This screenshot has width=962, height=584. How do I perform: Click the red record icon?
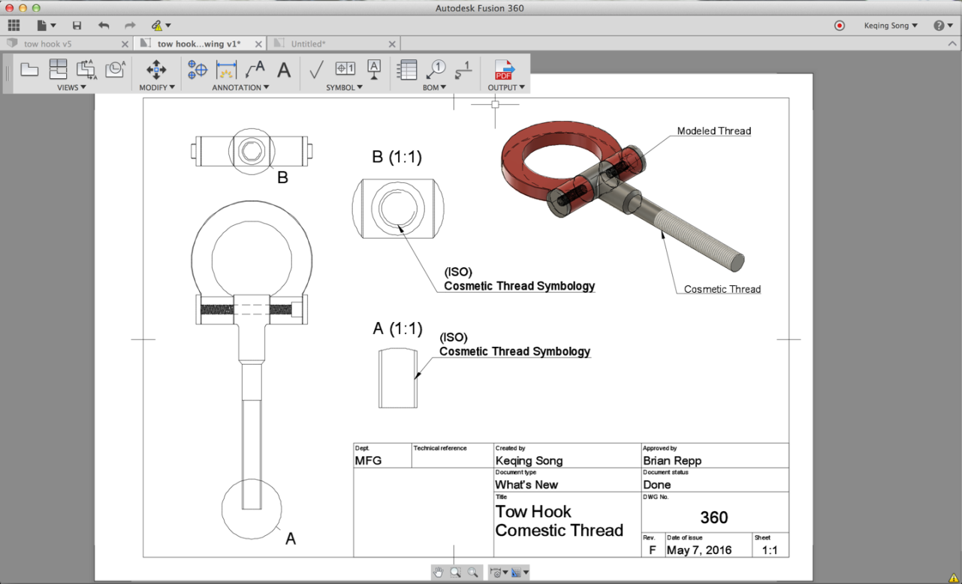coord(840,26)
